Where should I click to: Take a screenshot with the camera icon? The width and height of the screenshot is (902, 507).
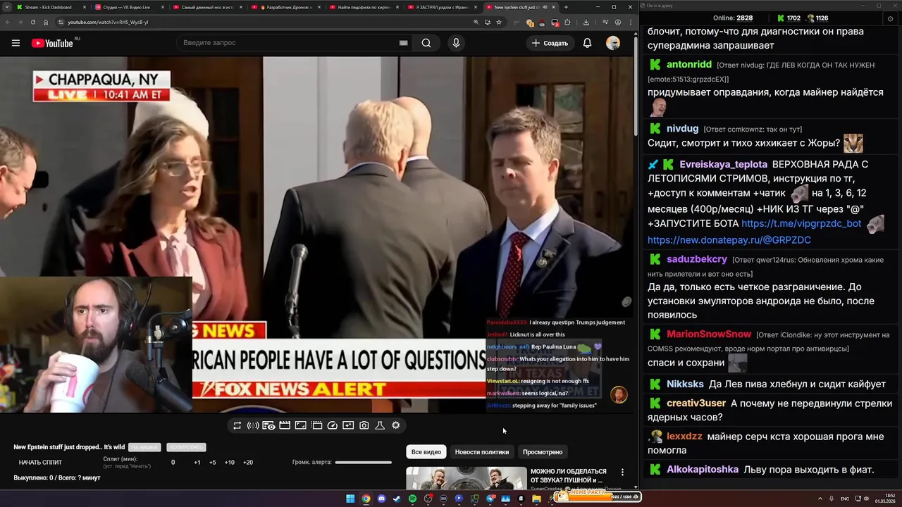364,425
